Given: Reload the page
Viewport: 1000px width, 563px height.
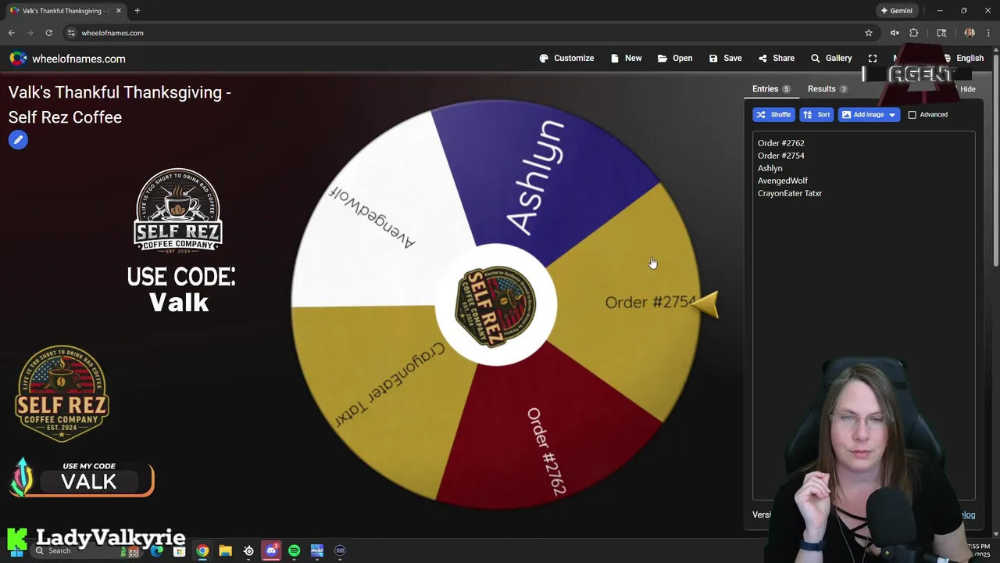Looking at the screenshot, I should [48, 33].
